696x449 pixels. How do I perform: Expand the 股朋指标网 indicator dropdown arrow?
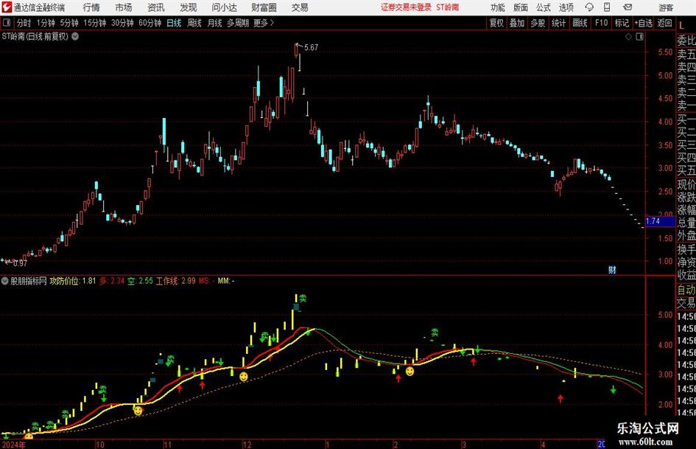(x=5, y=281)
